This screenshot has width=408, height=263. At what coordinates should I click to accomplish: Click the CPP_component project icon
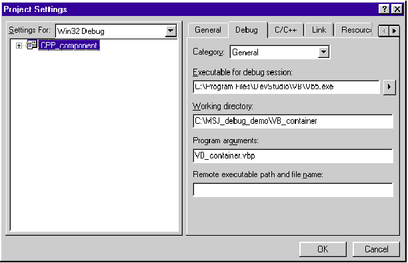point(32,45)
